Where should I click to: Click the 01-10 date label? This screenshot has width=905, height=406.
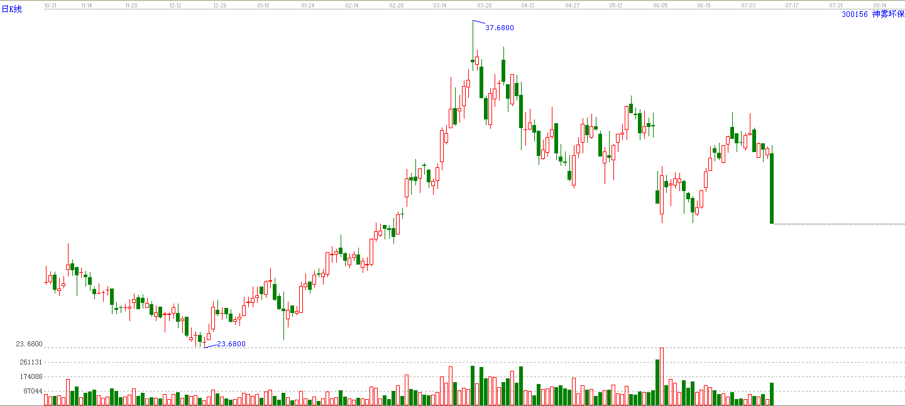tap(263, 4)
